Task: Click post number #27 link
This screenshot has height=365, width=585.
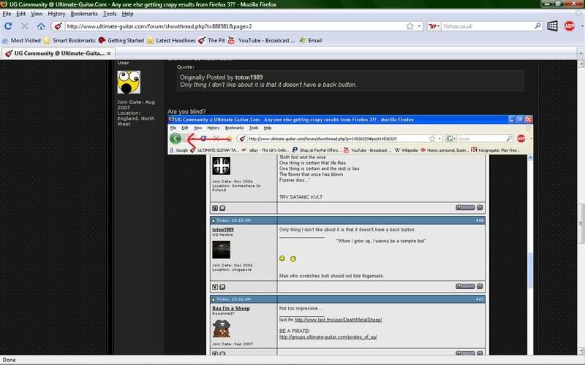Action: click(x=480, y=299)
